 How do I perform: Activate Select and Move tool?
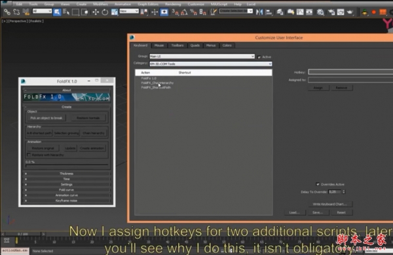[96, 12]
